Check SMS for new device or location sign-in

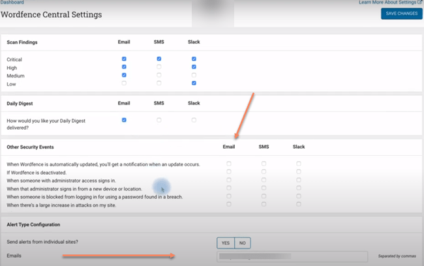[264, 188]
